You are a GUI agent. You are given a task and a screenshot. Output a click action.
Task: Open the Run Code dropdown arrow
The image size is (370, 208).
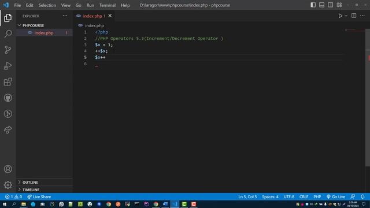coord(346,16)
